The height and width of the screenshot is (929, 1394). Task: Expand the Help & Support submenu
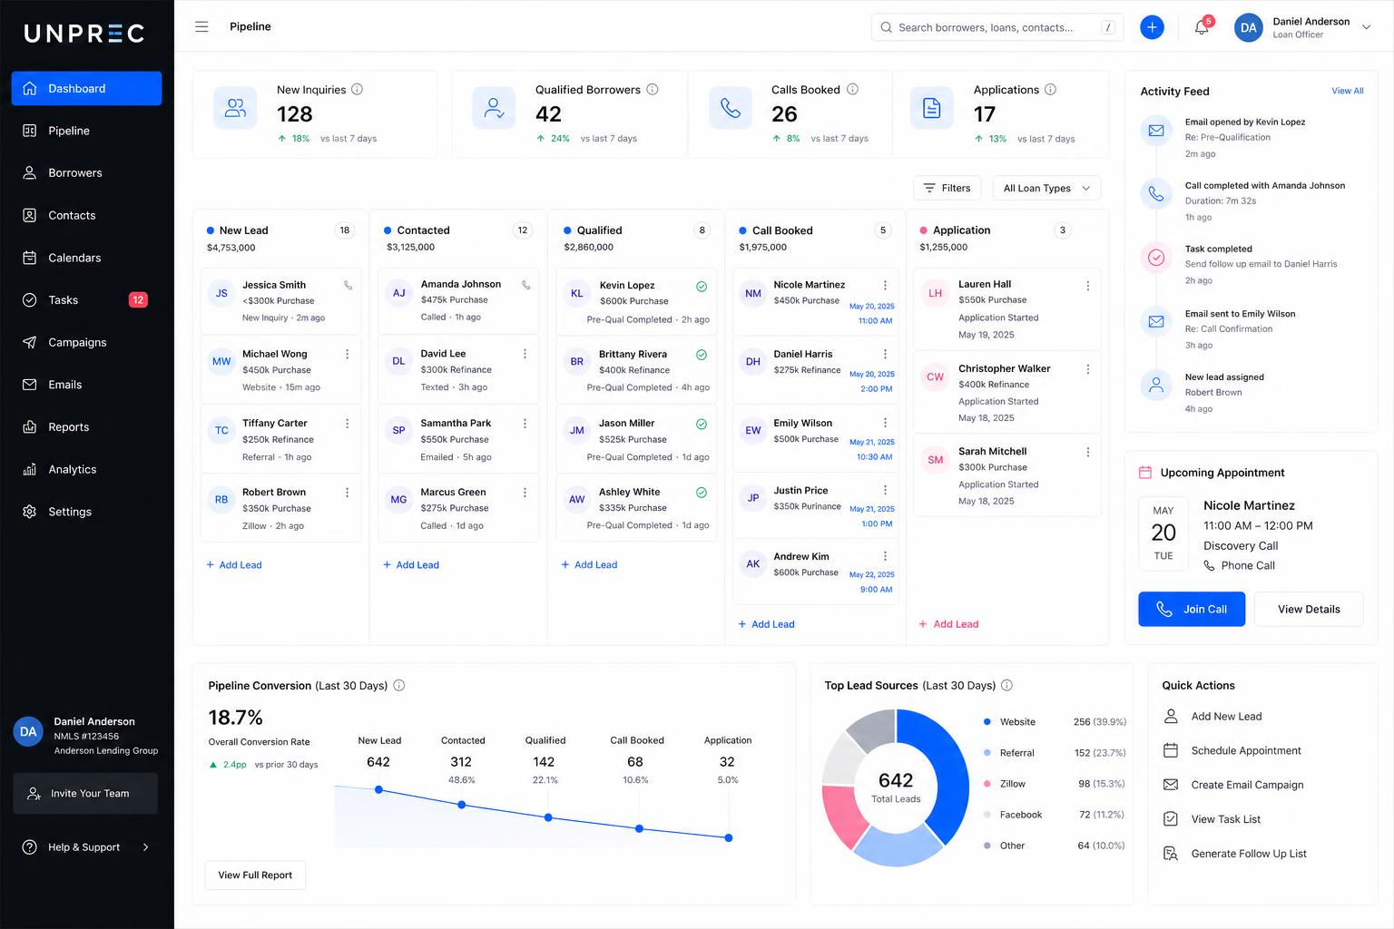pyautogui.click(x=145, y=847)
